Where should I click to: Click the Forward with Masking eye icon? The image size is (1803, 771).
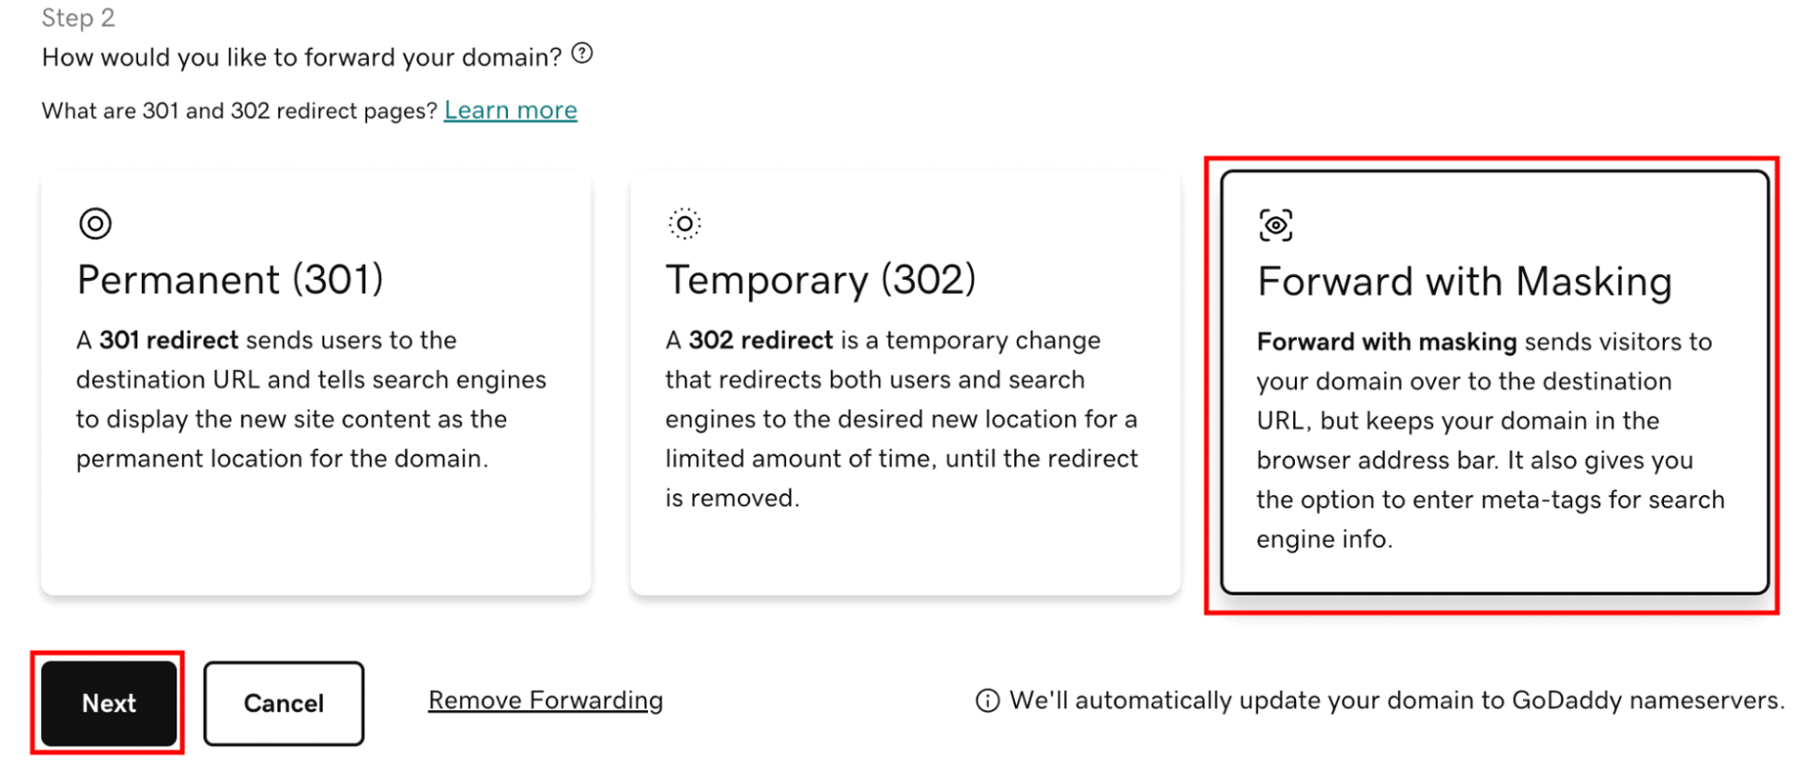(1275, 225)
